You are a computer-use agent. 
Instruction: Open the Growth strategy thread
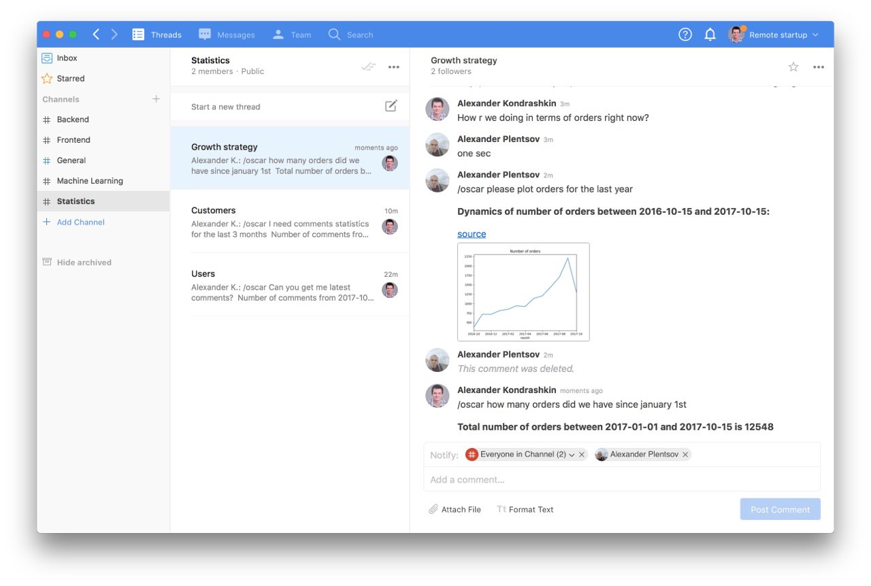pos(290,158)
